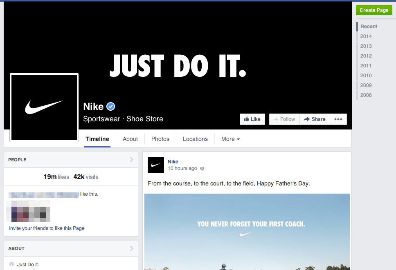Click the blue verified badge beside Nike
The width and height of the screenshot is (396, 270).
(110, 106)
